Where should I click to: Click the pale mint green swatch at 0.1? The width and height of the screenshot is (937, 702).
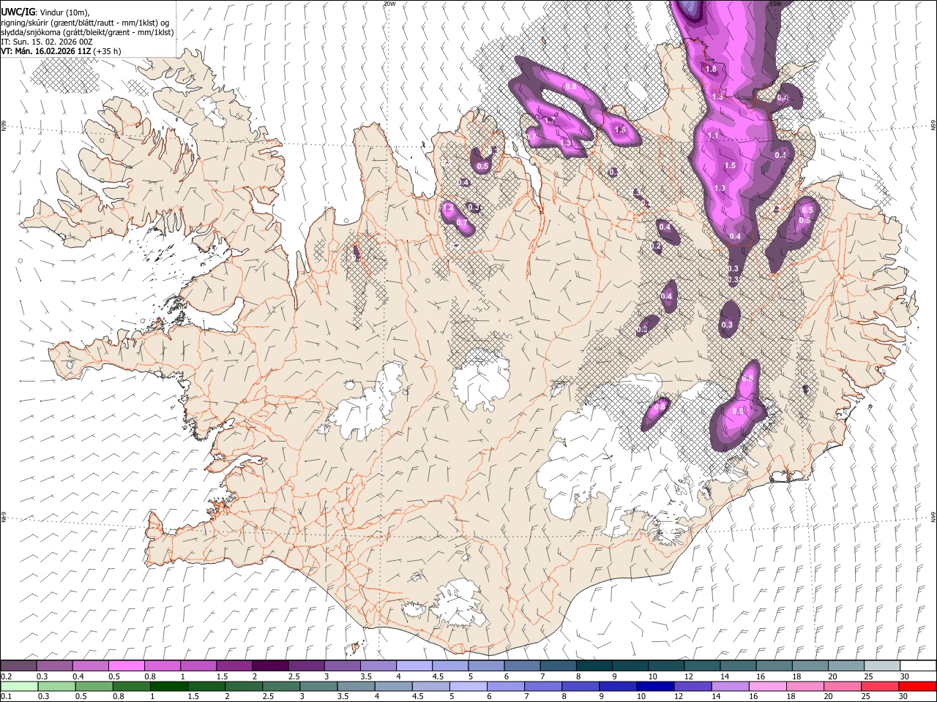point(19,686)
